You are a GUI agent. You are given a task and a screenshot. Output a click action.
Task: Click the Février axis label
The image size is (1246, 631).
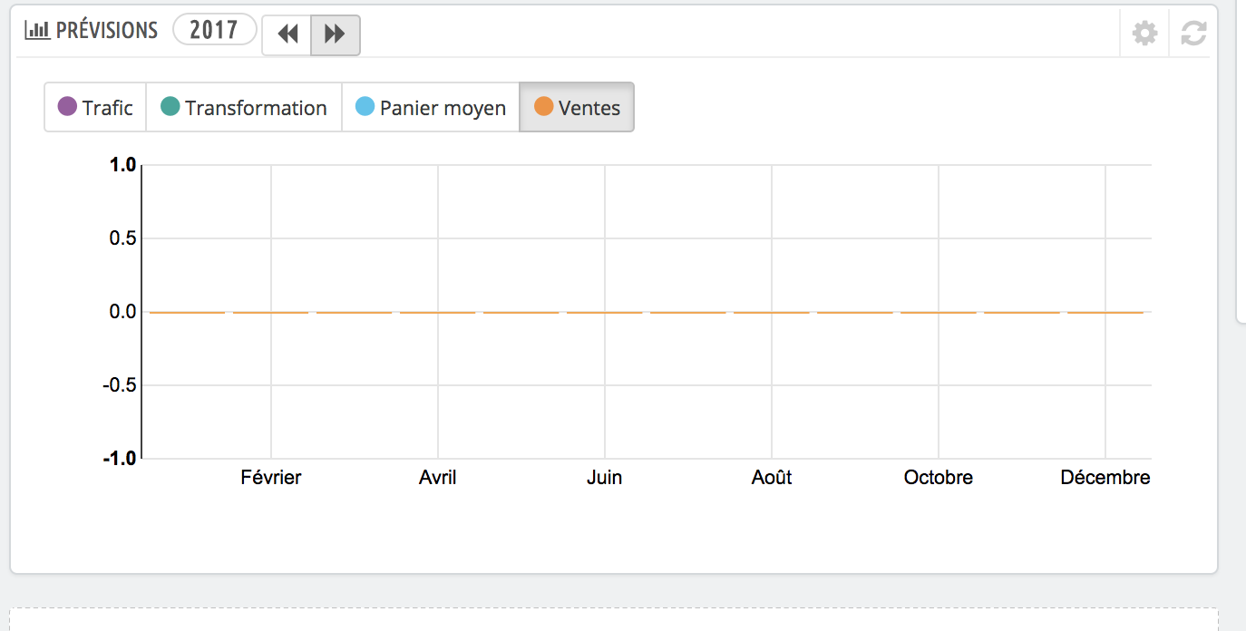pyautogui.click(x=271, y=477)
